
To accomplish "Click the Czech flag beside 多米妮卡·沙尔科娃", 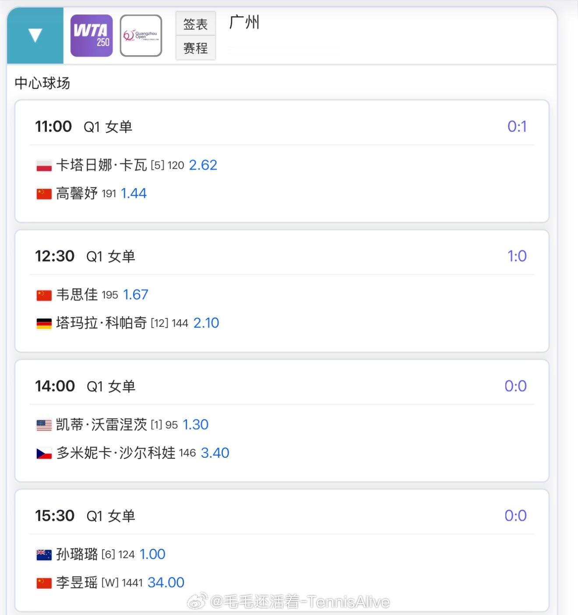I will [x=44, y=453].
